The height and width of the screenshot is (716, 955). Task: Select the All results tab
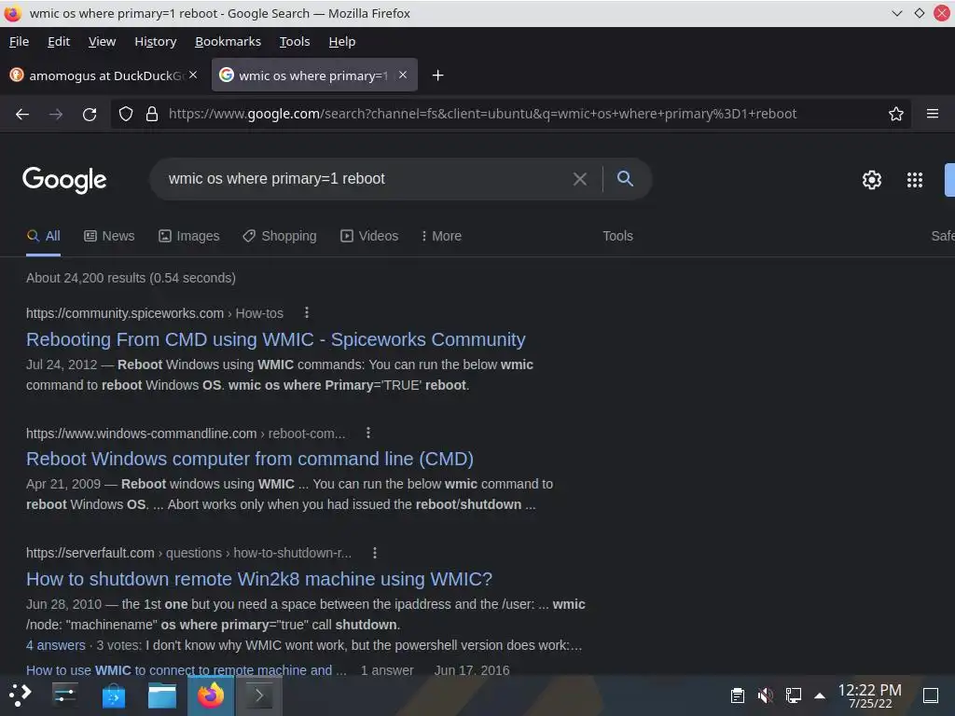tap(43, 236)
